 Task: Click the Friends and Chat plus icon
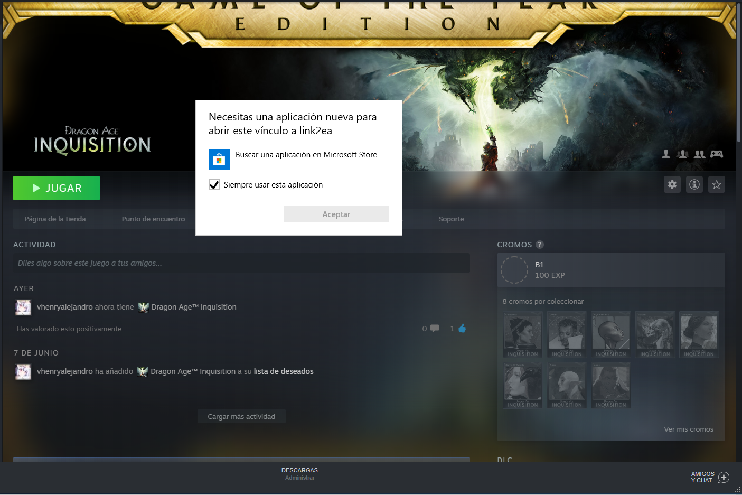pyautogui.click(x=724, y=477)
